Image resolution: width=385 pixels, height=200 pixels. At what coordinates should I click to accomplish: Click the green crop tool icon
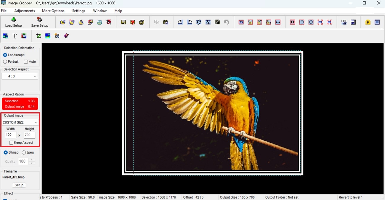click(x=38, y=36)
